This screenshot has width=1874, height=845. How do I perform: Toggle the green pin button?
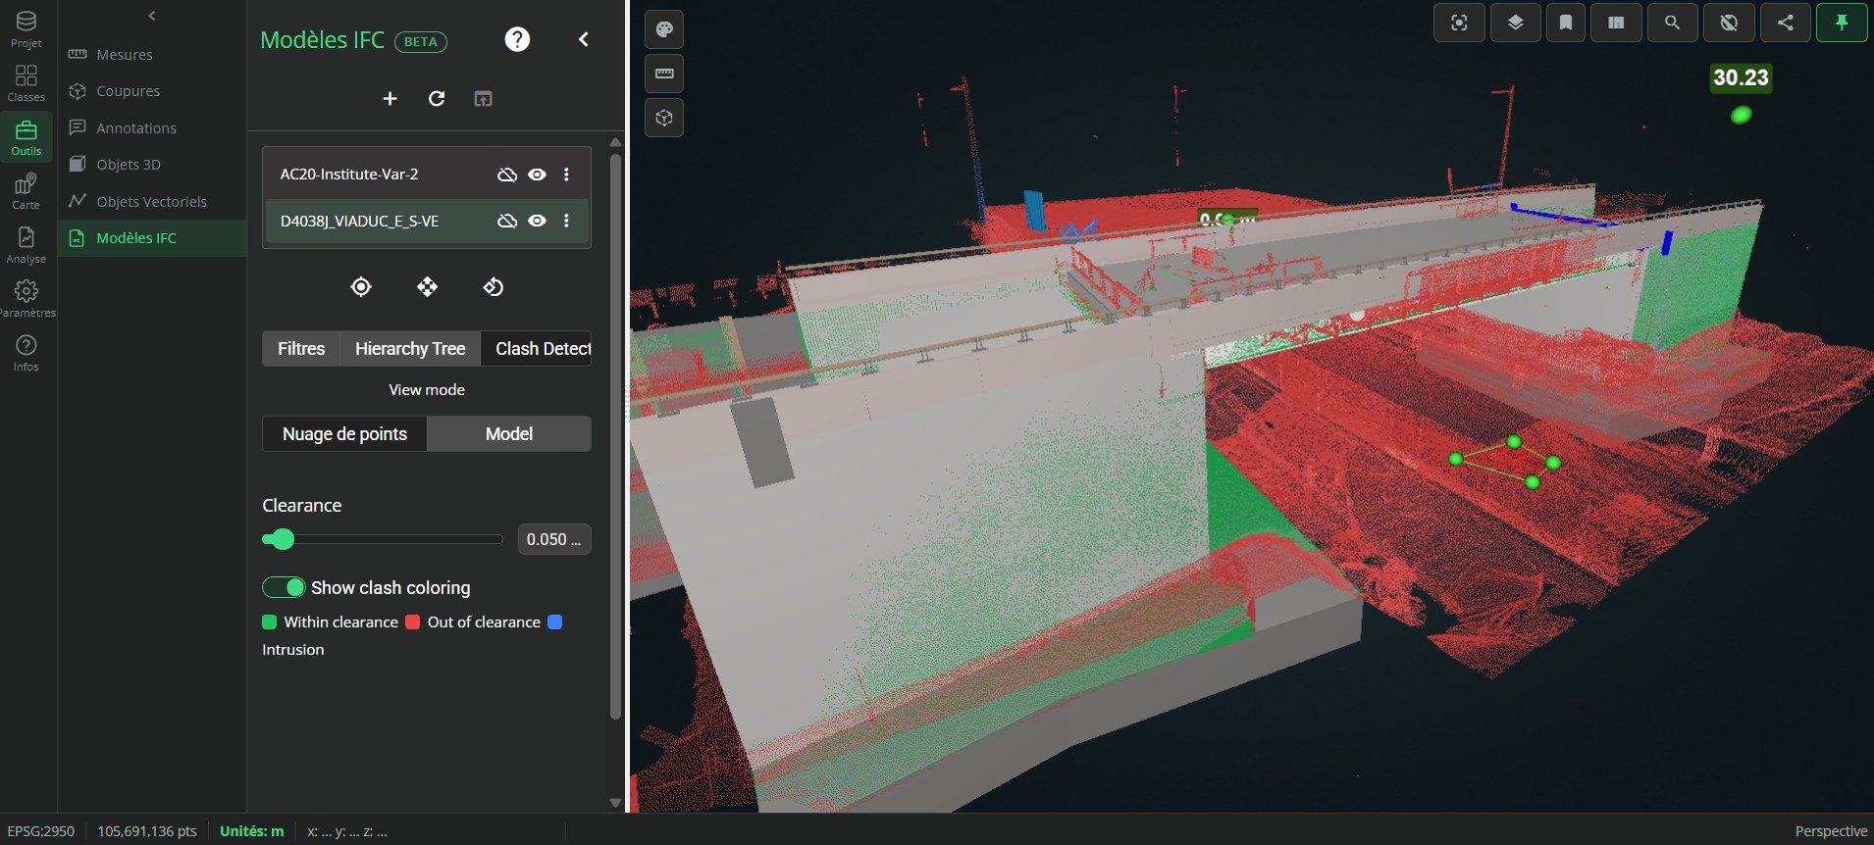pos(1842,23)
